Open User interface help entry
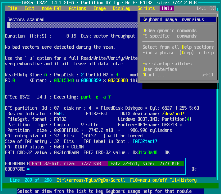Viewport: 221px width, 194px height. click(x=160, y=69)
